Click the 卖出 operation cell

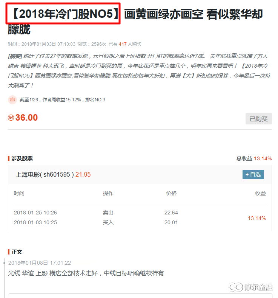pyautogui.click(x=108, y=213)
